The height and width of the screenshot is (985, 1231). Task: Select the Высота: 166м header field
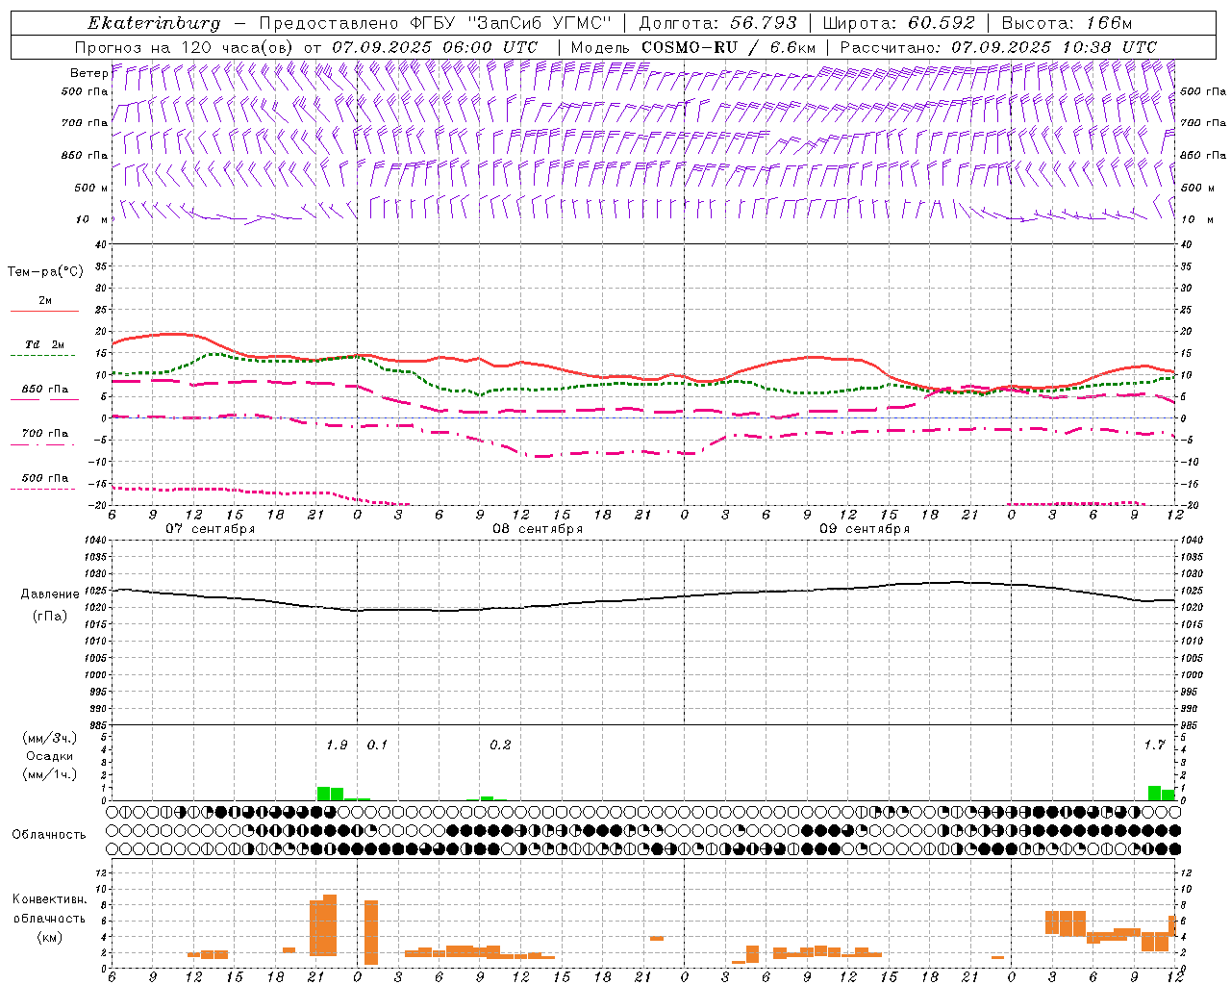pos(1067,23)
